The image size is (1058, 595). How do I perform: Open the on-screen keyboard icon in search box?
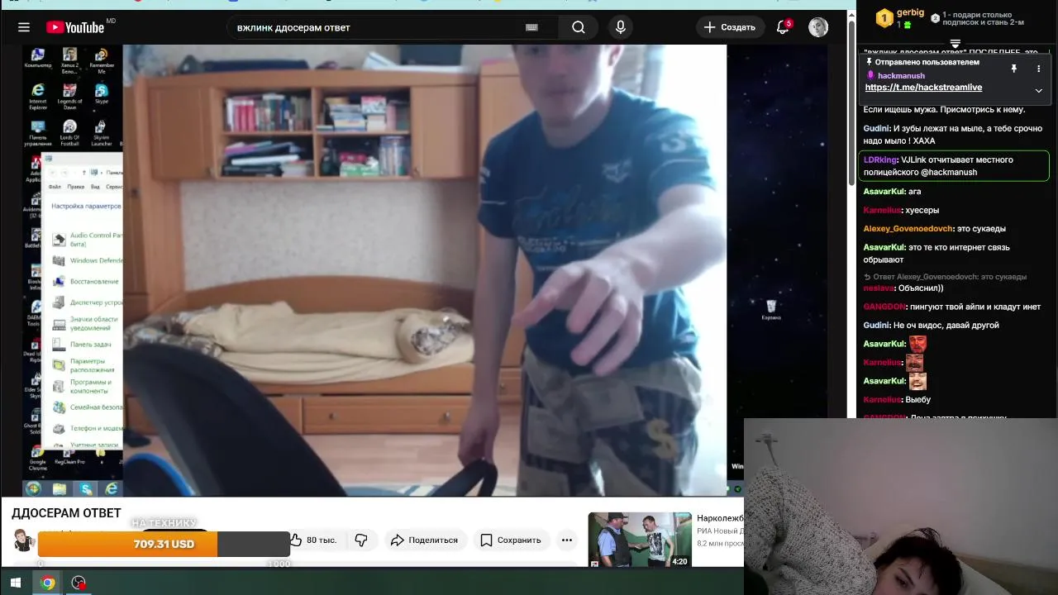(x=531, y=27)
